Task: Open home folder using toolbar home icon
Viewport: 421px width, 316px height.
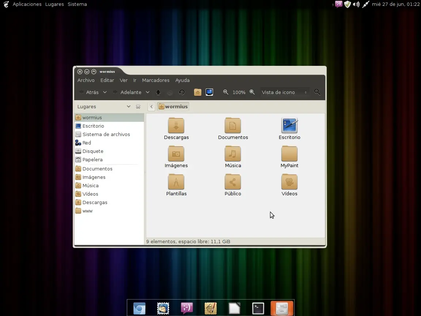Action: tap(198, 92)
